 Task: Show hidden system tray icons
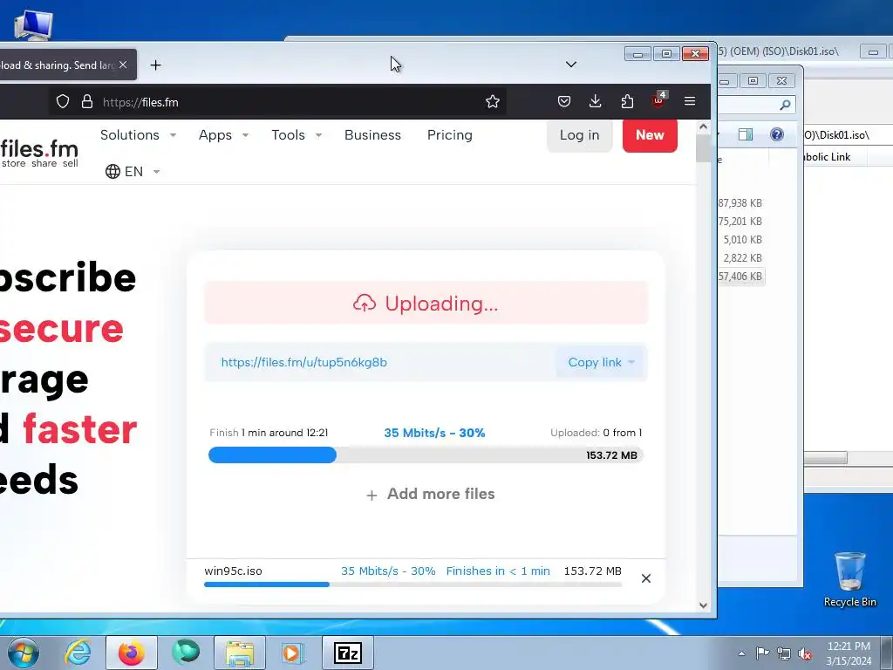pos(741,653)
